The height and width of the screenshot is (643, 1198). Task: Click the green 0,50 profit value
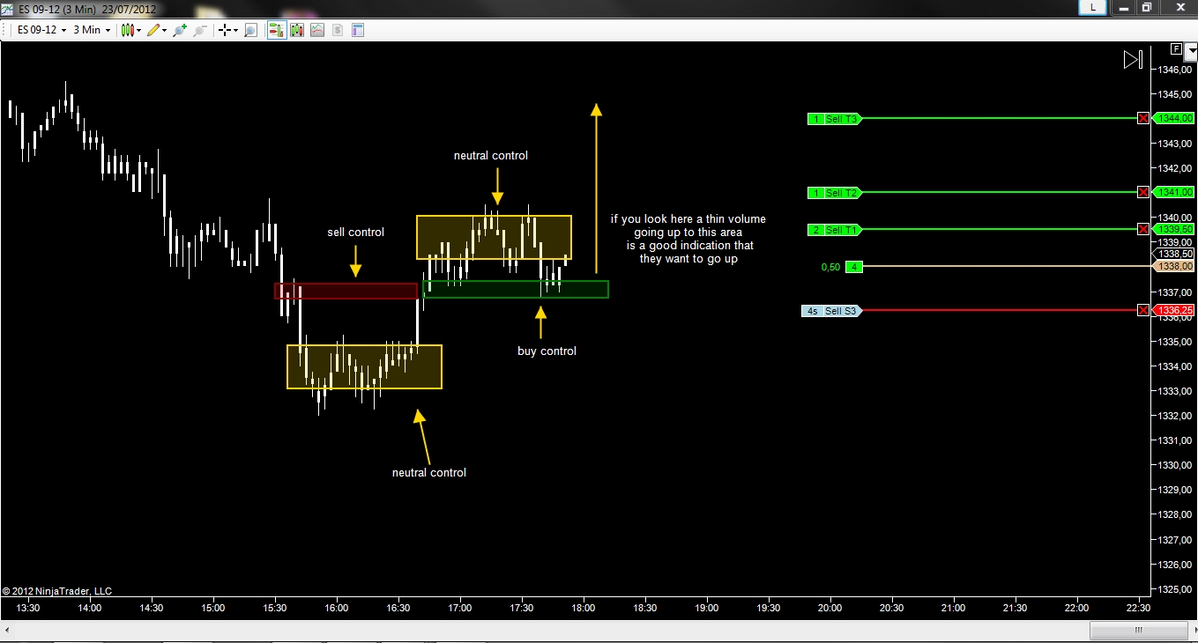[830, 267]
